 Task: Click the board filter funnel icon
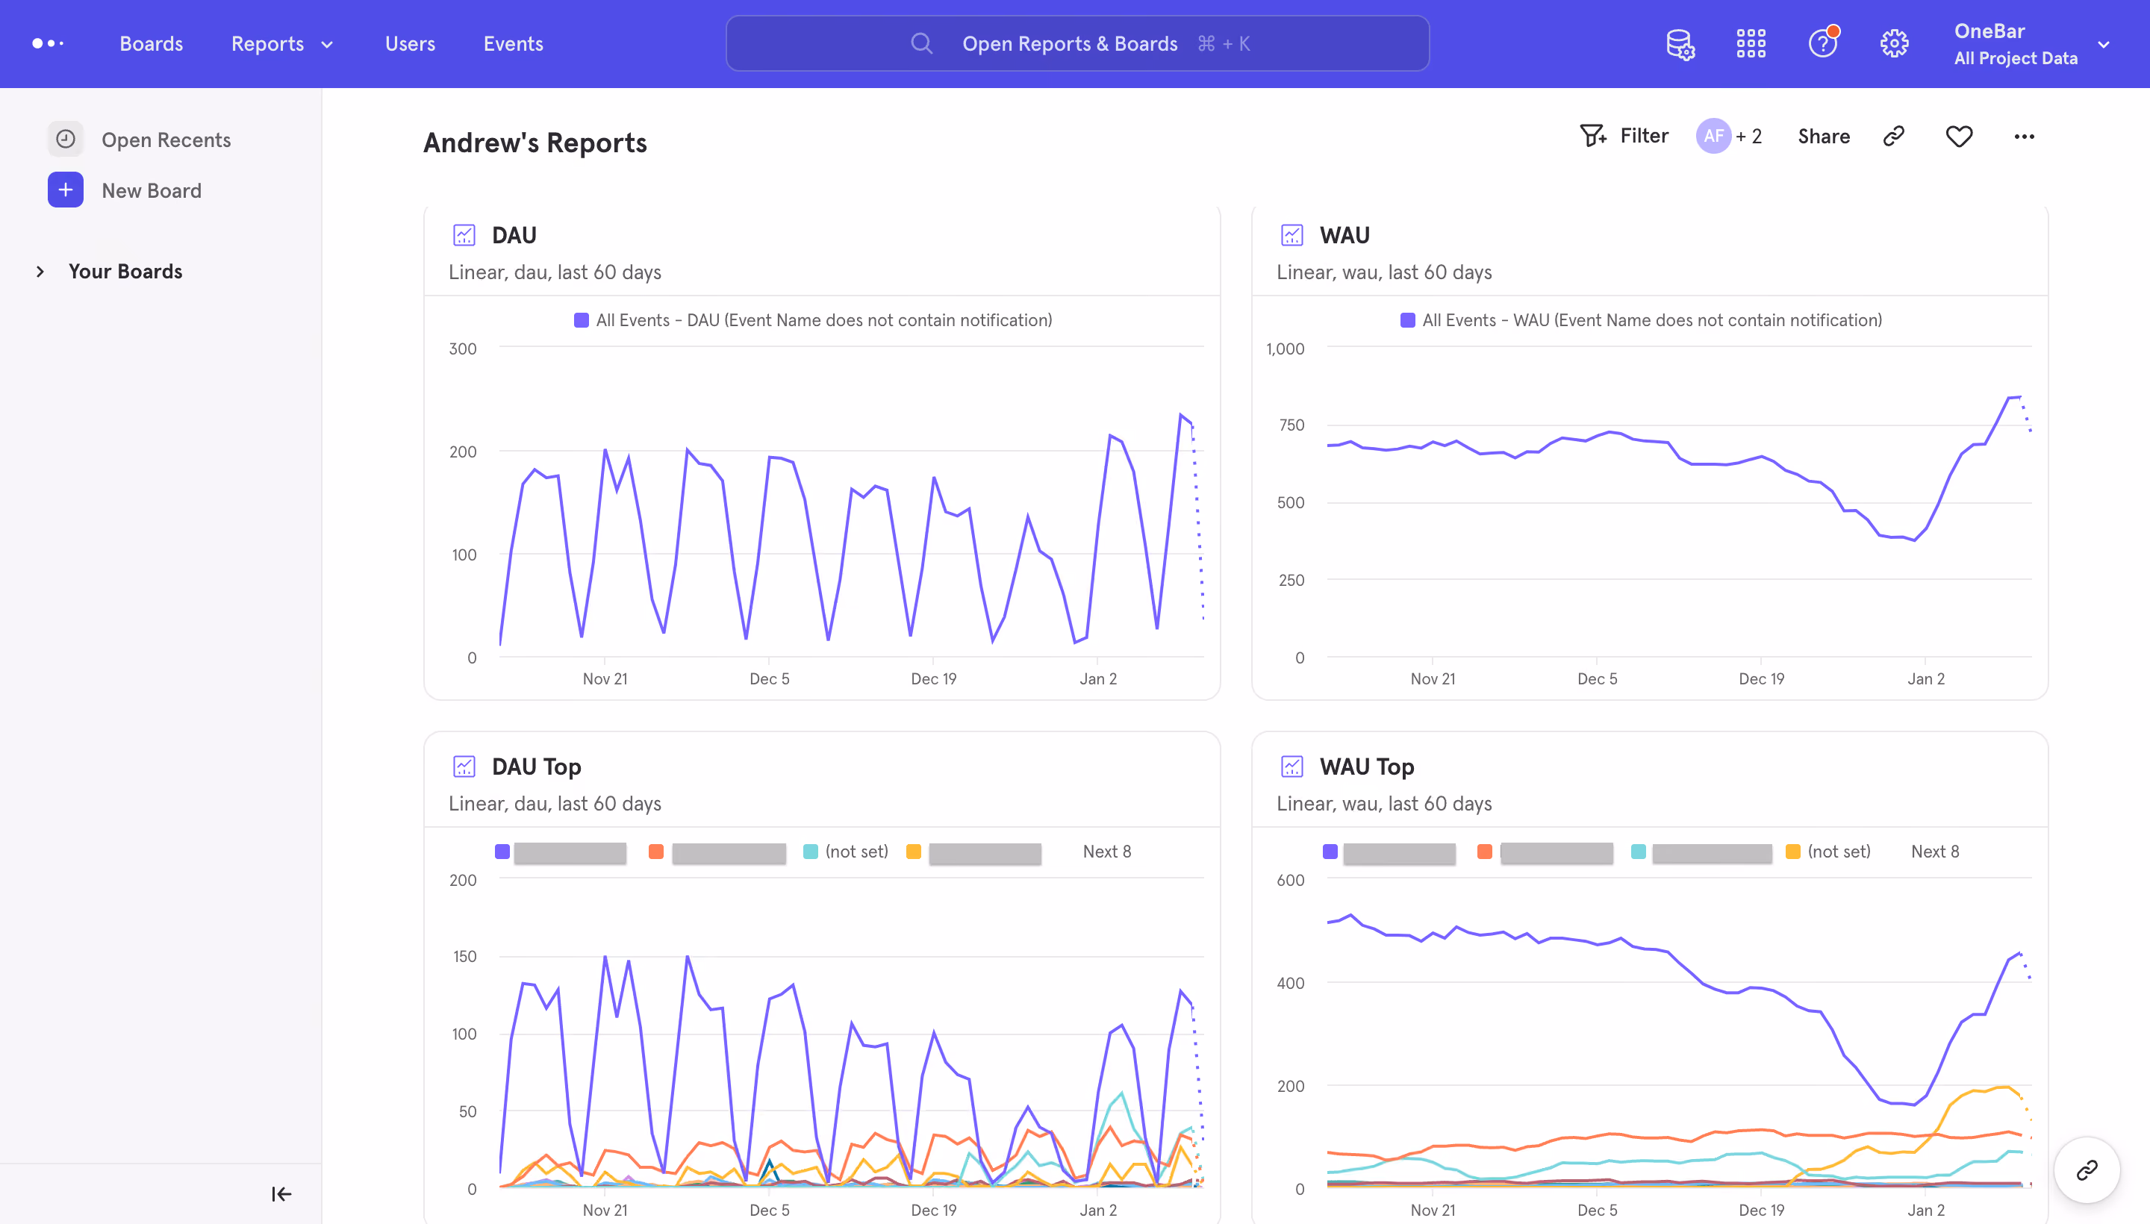[1592, 135]
